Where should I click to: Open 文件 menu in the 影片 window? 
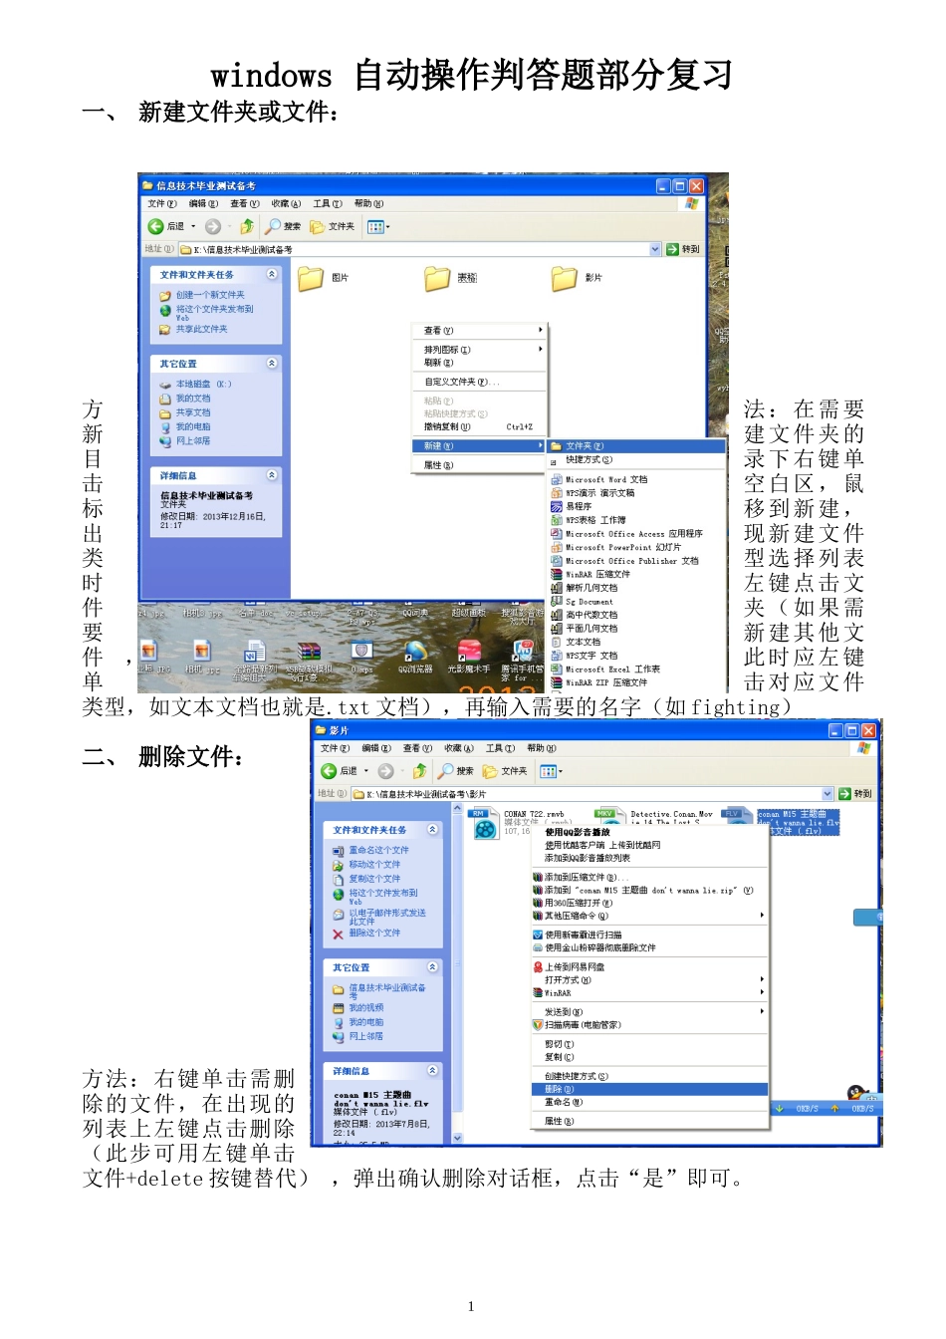coord(335,748)
